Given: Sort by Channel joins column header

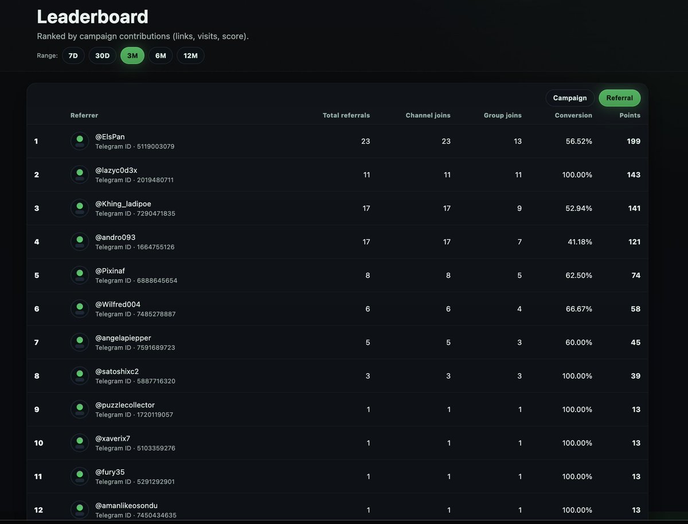Looking at the screenshot, I should (x=428, y=115).
